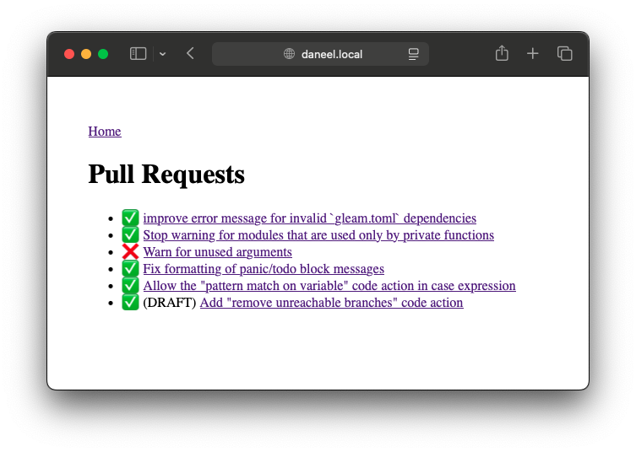Click green checkmark beside the gleam.toml PR
This screenshot has height=452, width=636.
pyautogui.click(x=130, y=218)
